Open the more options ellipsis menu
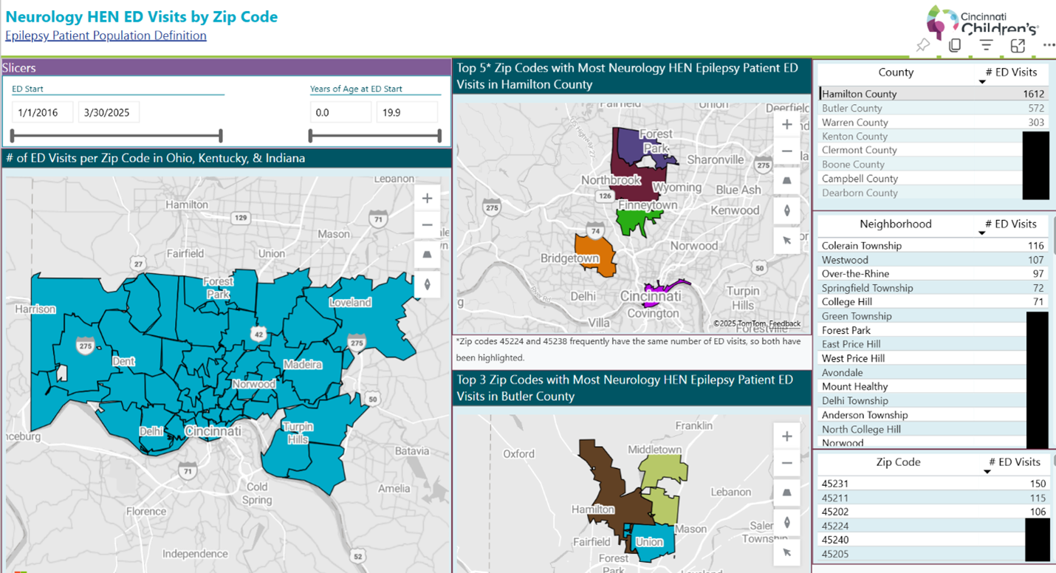 [x=1049, y=45]
